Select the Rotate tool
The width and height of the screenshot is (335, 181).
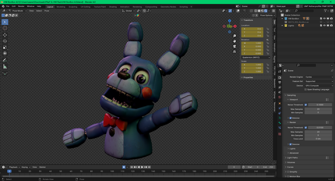[x=5, y=41]
